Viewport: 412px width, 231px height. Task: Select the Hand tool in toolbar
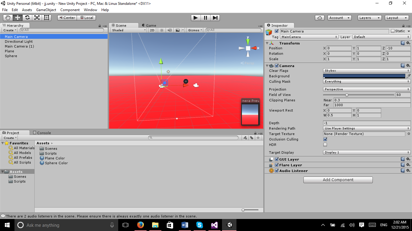click(x=8, y=18)
